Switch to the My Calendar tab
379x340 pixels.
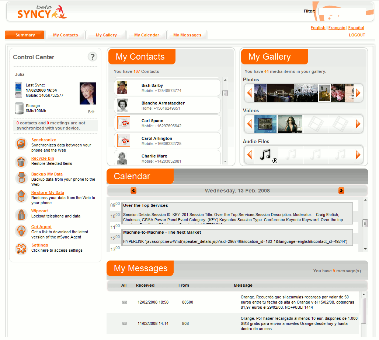click(x=146, y=35)
